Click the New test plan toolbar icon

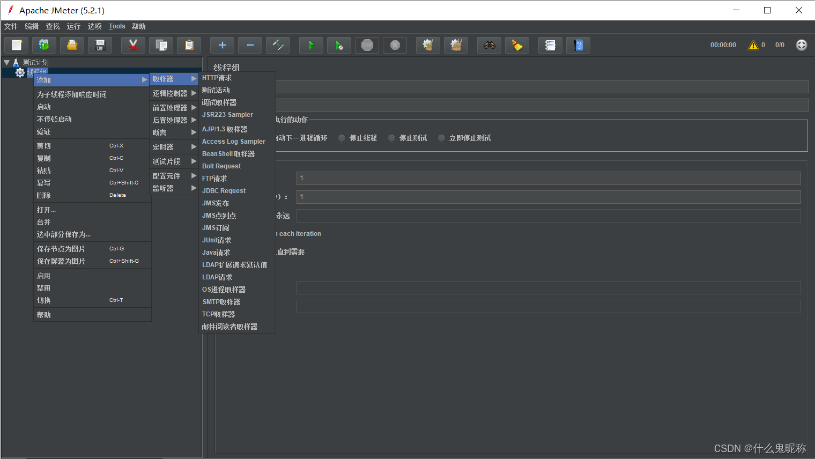point(17,45)
